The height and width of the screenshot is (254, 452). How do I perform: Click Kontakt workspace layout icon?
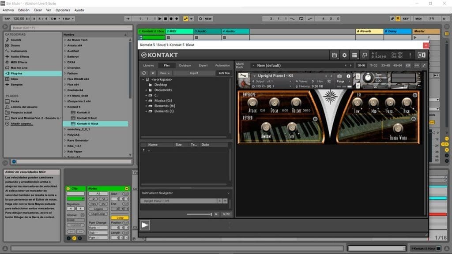click(354, 55)
